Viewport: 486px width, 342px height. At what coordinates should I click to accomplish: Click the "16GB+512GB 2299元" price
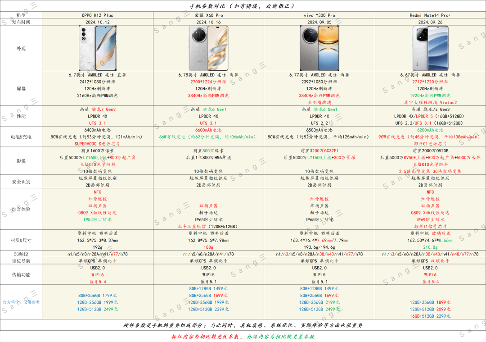pyautogui.click(x=431, y=316)
